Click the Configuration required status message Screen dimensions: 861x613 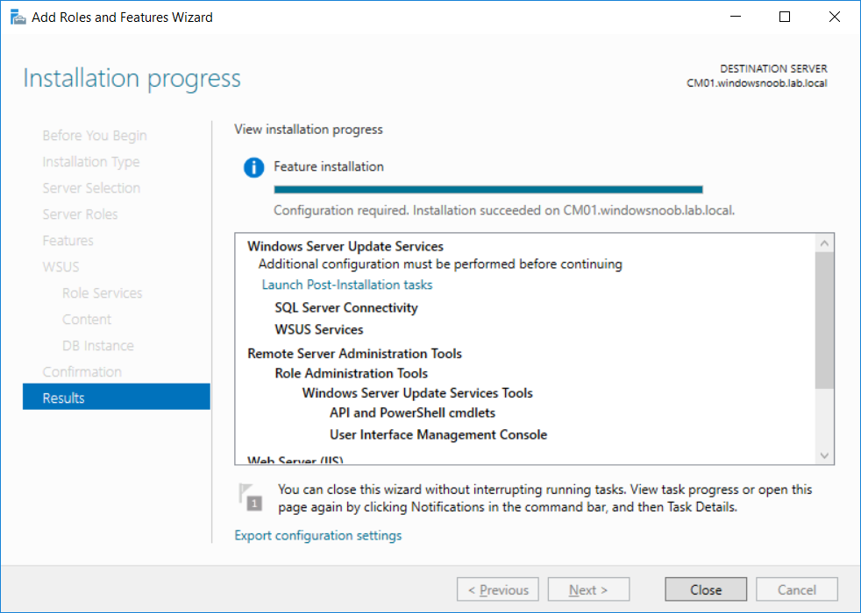(504, 210)
